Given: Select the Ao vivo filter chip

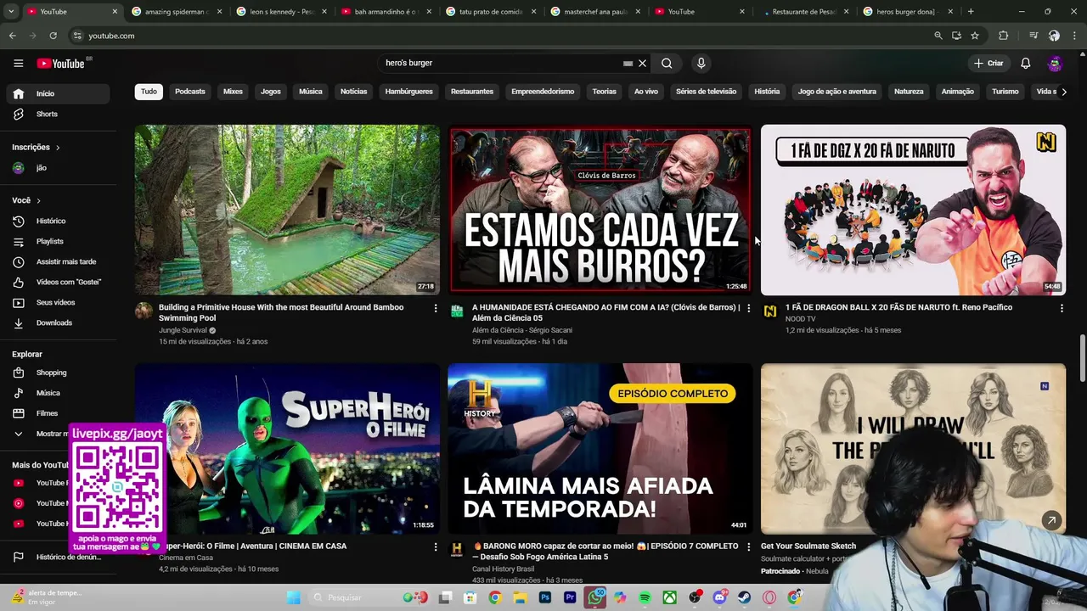Looking at the screenshot, I should click(646, 92).
